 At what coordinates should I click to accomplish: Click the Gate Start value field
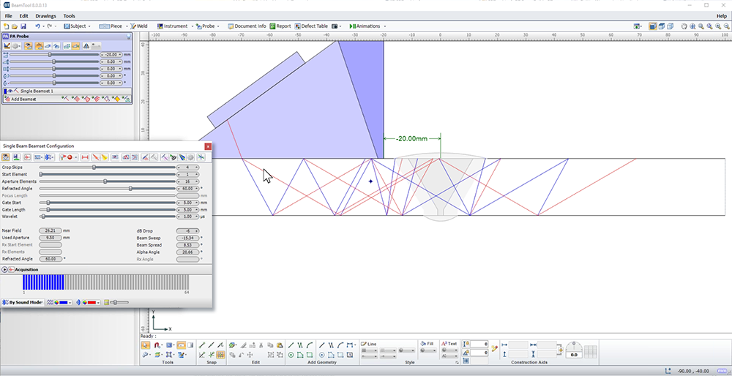(x=187, y=203)
